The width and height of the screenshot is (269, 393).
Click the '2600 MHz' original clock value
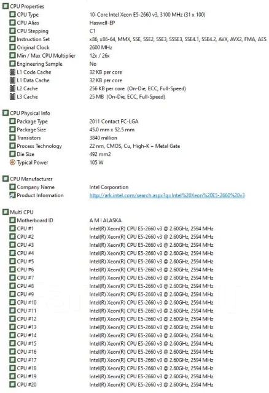[101, 47]
